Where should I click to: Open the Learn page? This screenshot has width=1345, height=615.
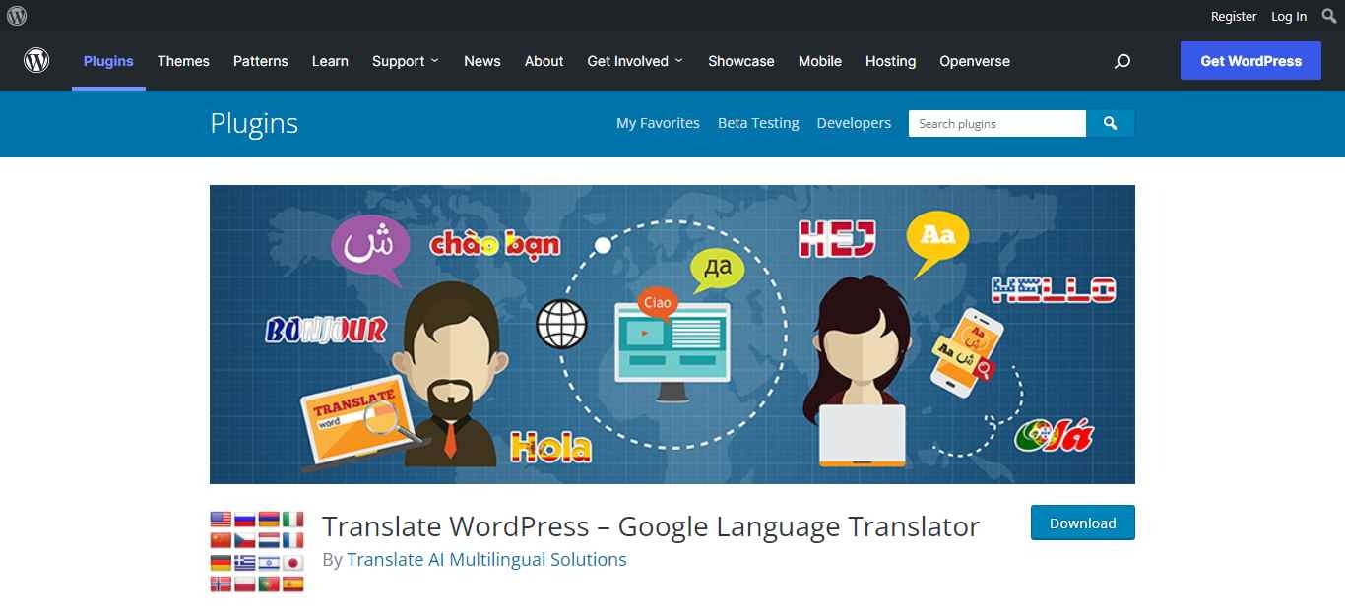(x=330, y=61)
